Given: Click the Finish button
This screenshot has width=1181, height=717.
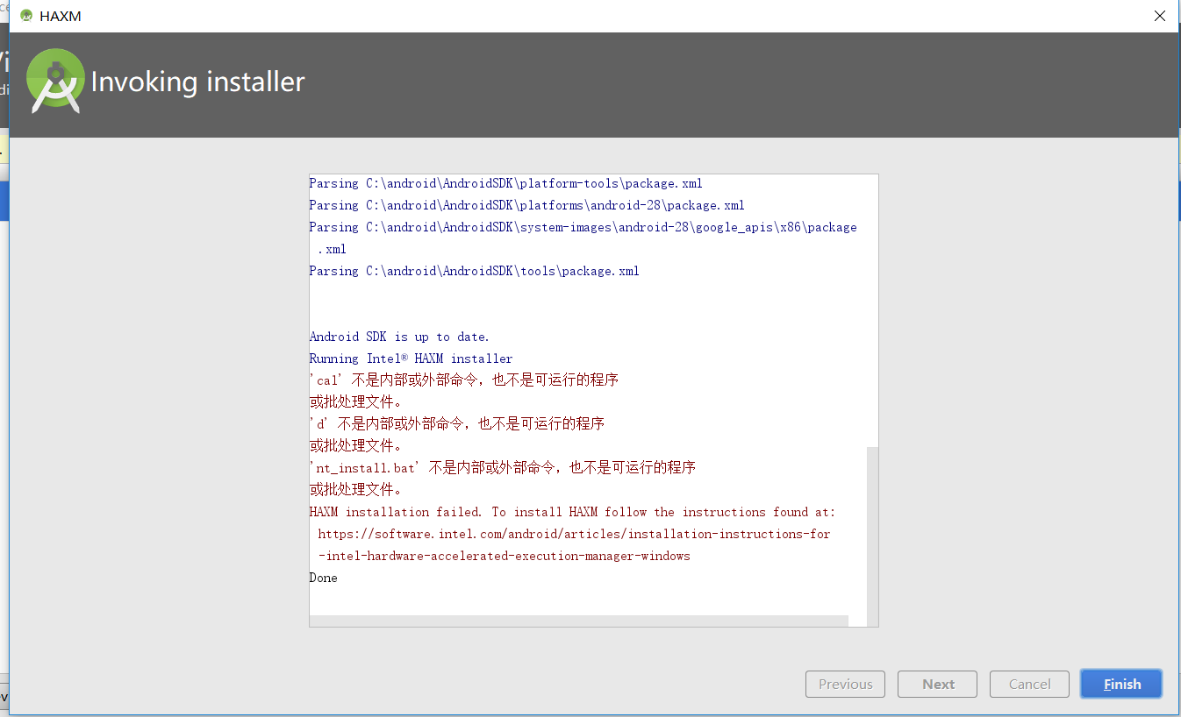Looking at the screenshot, I should coord(1121,684).
